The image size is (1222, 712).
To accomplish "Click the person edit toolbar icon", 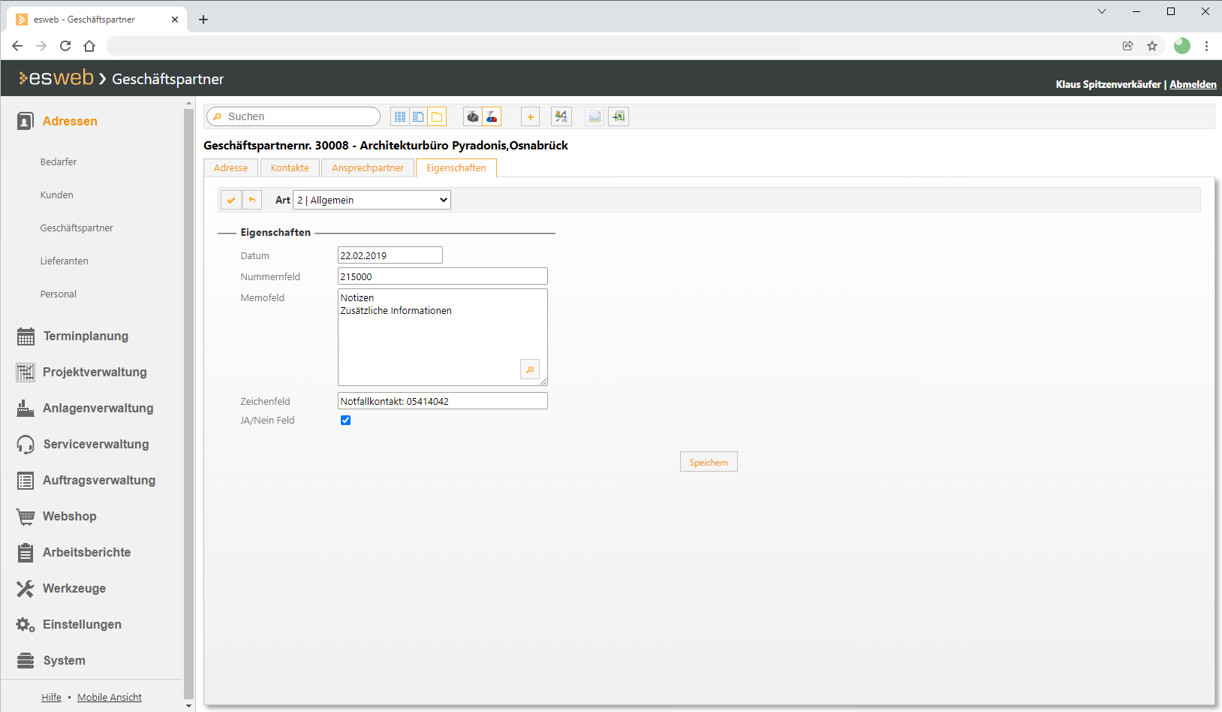I will tap(561, 116).
